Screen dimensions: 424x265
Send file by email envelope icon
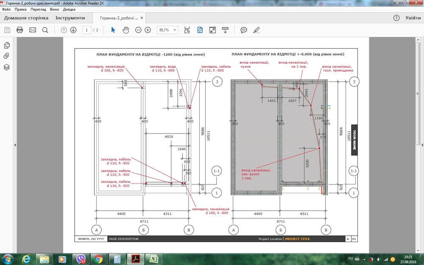[x=33, y=30]
